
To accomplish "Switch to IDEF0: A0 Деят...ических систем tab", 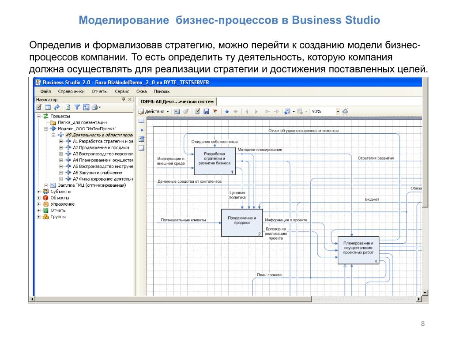I will point(177,102).
